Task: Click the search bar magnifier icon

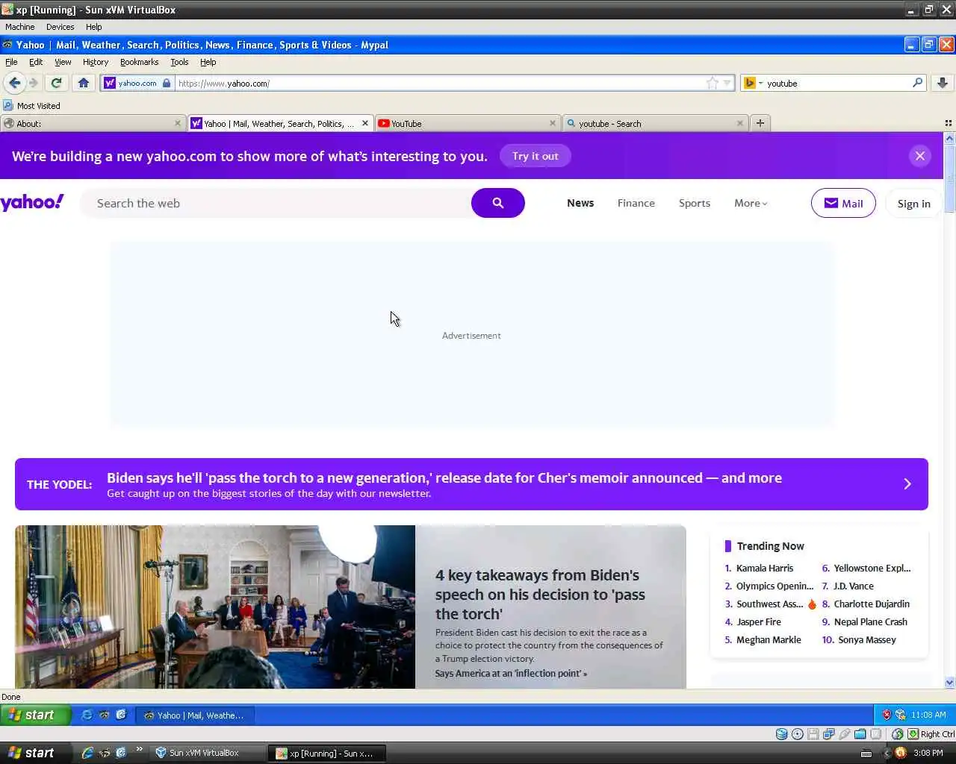Action: tap(917, 83)
